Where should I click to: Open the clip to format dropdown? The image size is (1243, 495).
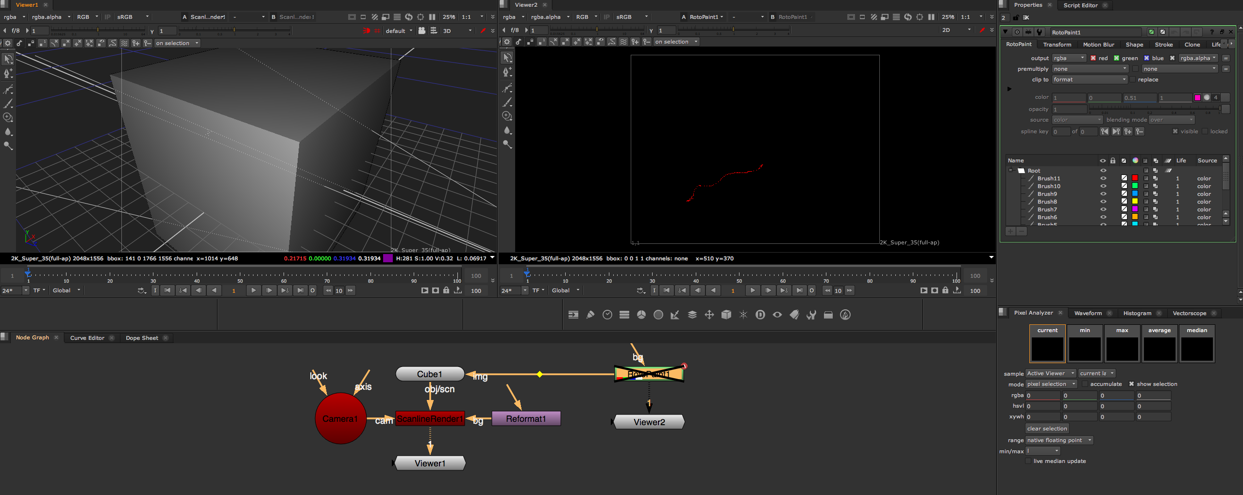1090,80
